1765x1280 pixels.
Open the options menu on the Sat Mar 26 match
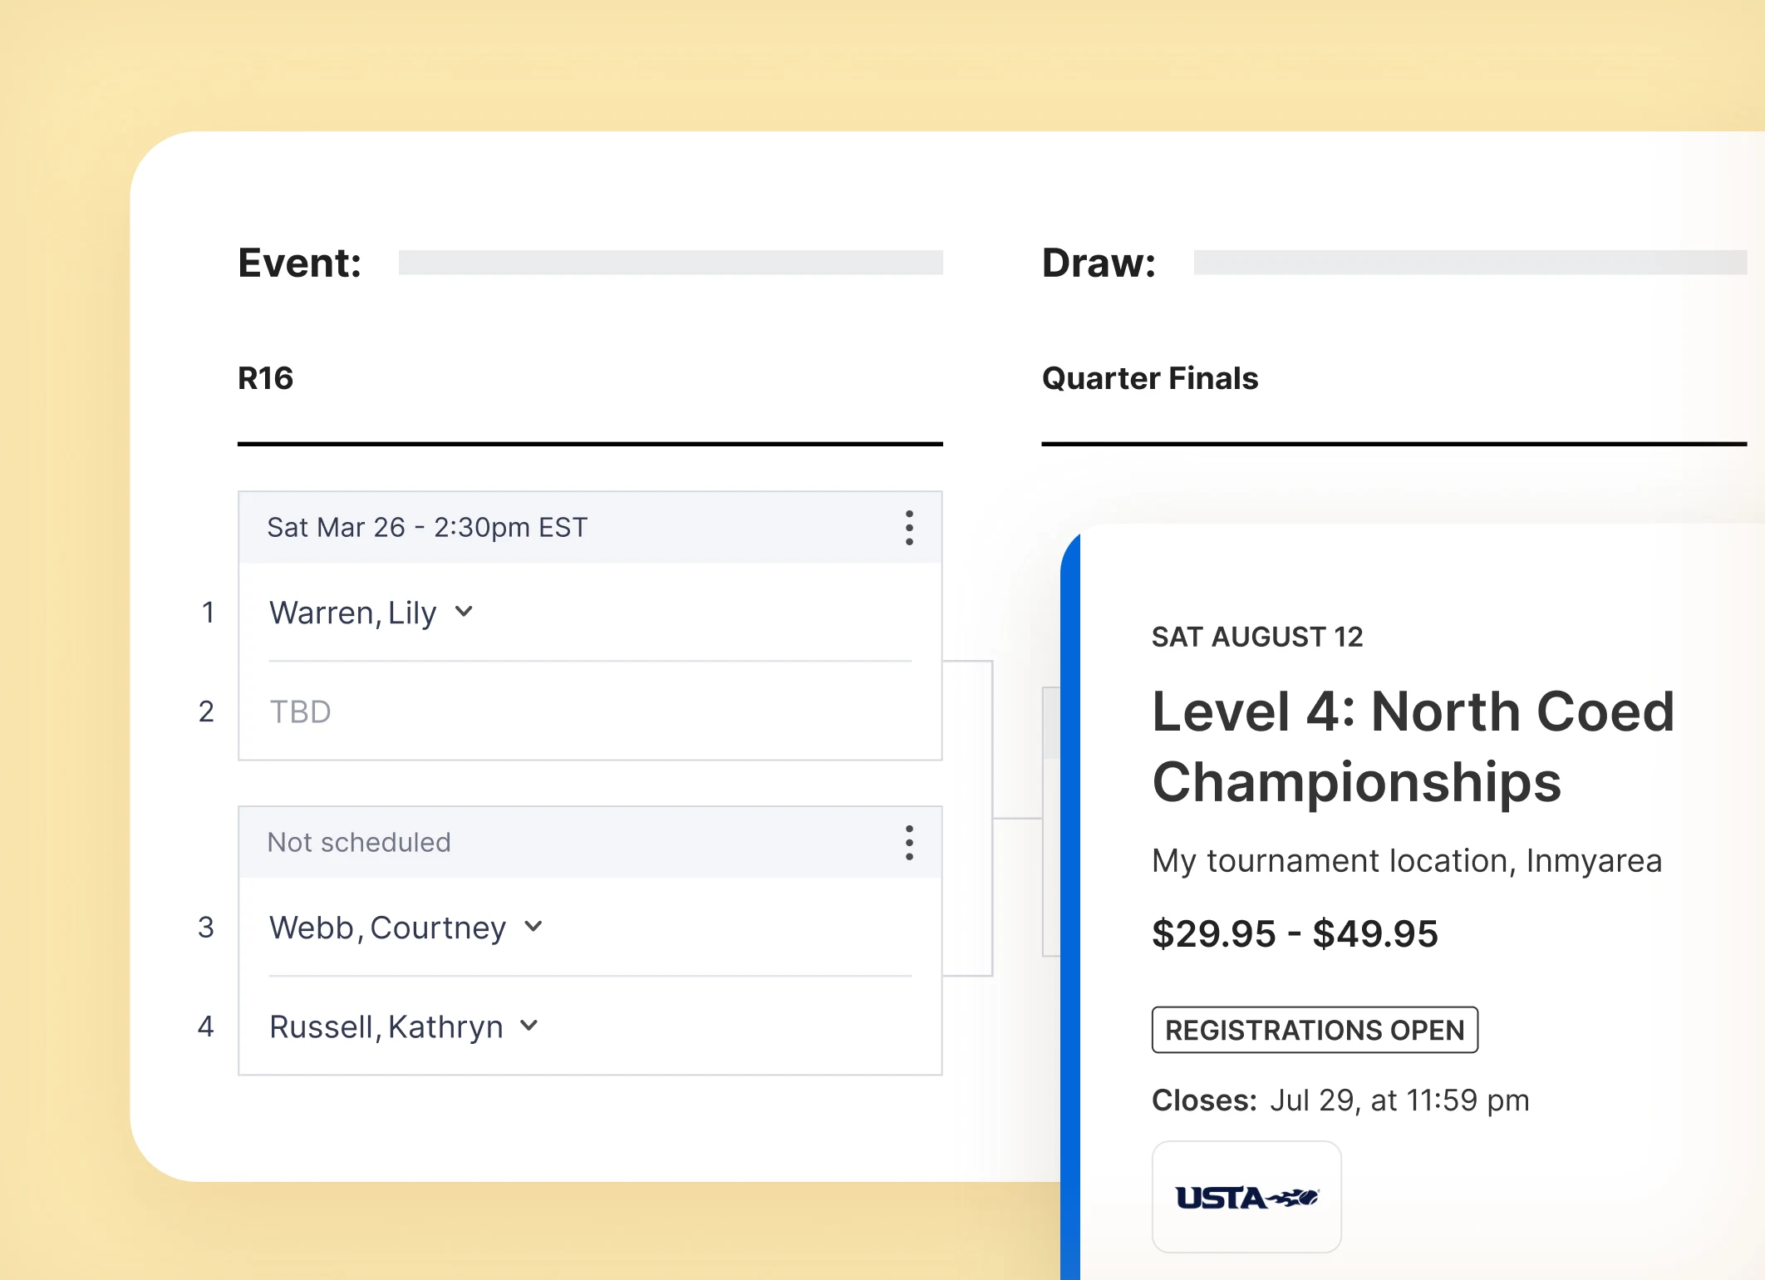pyautogui.click(x=908, y=527)
